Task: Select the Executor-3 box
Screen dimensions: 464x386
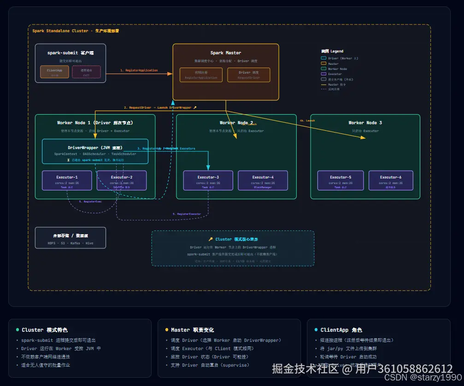Action: point(208,180)
